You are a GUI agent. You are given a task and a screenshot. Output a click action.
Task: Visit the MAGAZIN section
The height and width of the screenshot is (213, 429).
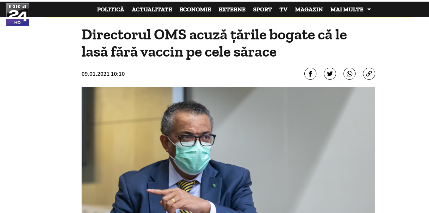[x=309, y=10]
